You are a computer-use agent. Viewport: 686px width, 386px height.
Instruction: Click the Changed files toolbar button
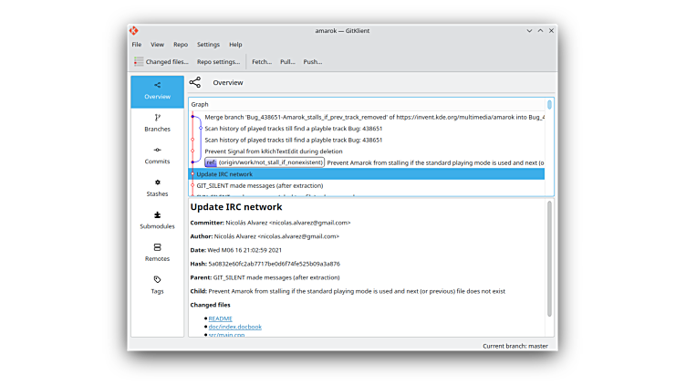click(x=161, y=62)
